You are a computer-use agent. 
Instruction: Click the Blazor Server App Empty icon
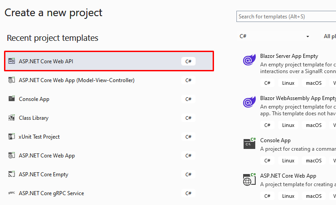(x=249, y=60)
